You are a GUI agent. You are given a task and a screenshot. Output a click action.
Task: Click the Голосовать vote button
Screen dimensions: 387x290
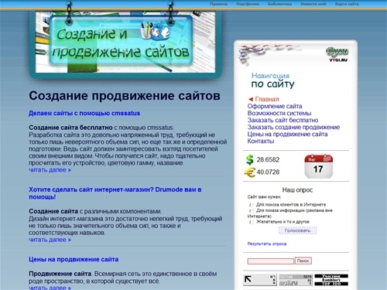[x=297, y=230]
